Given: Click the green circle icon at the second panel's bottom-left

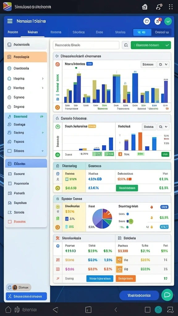Looking at the screenshot, I should pos(57,155).
